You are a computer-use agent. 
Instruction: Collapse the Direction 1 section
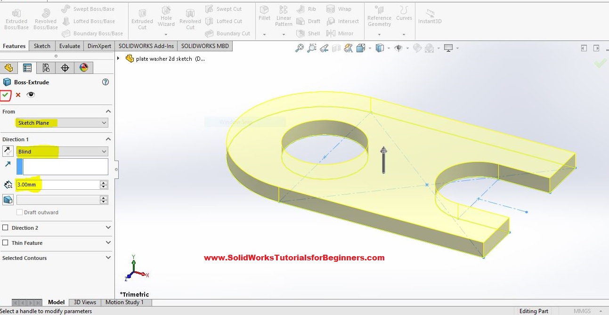point(108,139)
